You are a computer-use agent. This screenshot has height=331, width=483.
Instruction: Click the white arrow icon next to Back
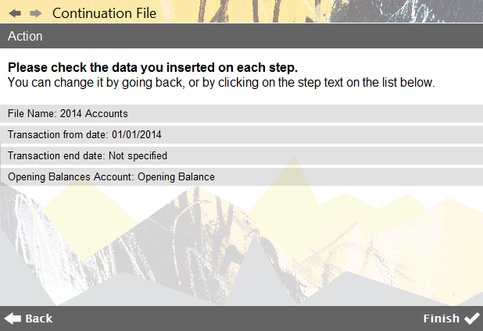(x=13, y=319)
